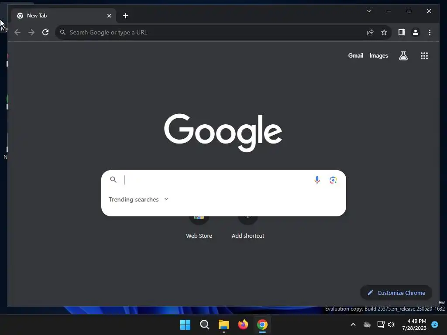Share this page using the share icon

point(370,32)
